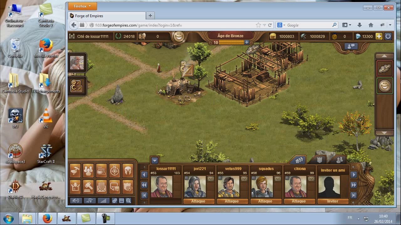Open the research flask icon
This screenshot has width=401, height=225.
tap(102, 171)
